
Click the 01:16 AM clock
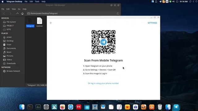click(183, 2)
